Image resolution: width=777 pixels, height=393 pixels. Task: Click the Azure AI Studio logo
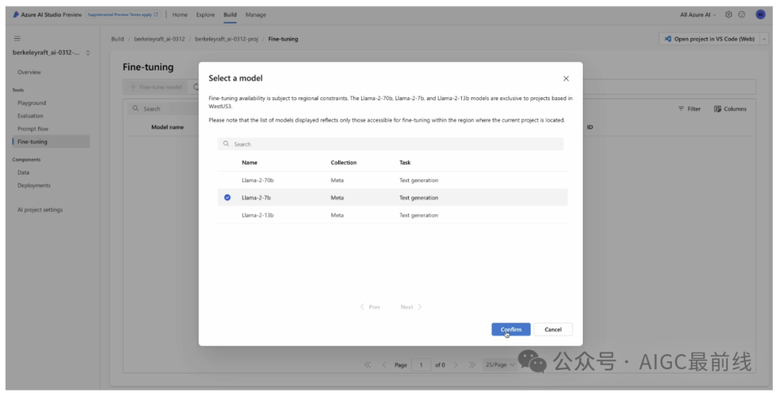[16, 14]
